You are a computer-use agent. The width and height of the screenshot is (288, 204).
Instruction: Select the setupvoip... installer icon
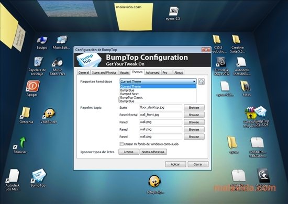point(154,182)
